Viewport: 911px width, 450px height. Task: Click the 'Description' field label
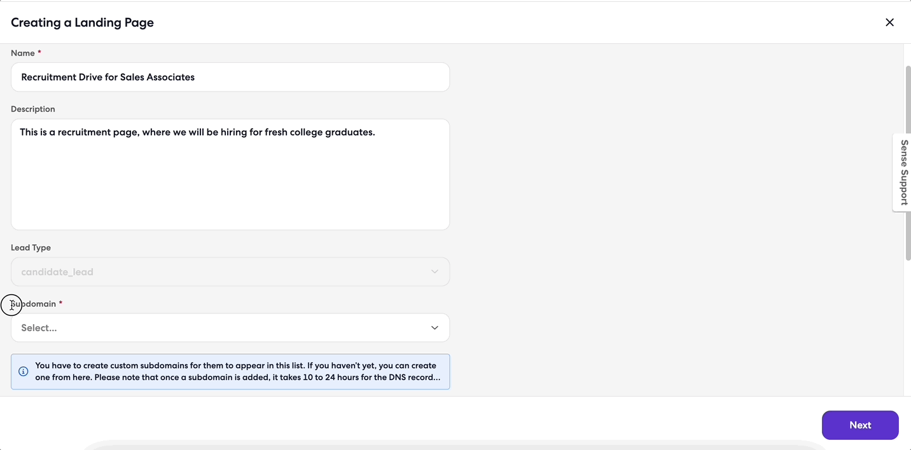33,109
